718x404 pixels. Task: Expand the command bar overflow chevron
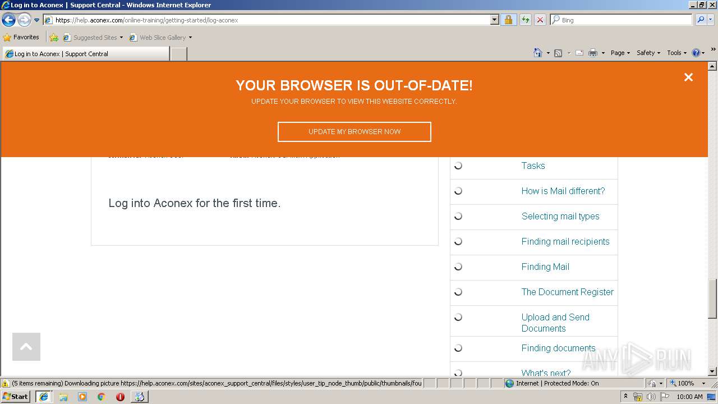pyautogui.click(x=714, y=49)
